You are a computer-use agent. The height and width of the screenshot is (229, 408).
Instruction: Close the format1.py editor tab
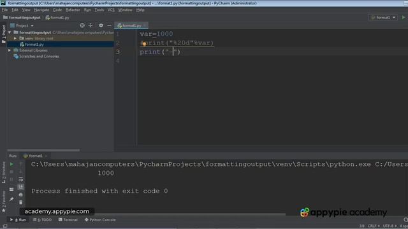point(145,25)
